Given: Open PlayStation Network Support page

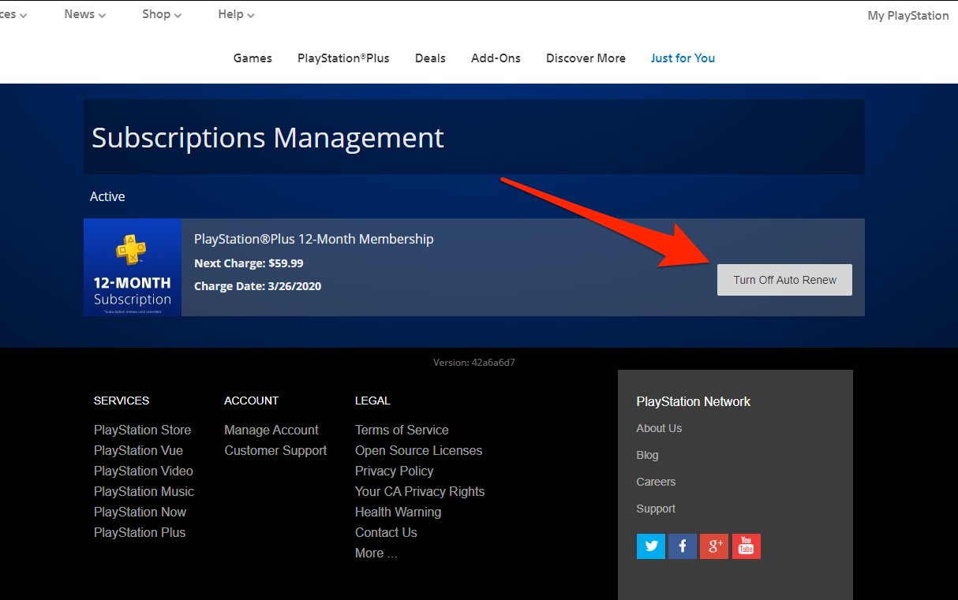Looking at the screenshot, I should pyautogui.click(x=656, y=509).
